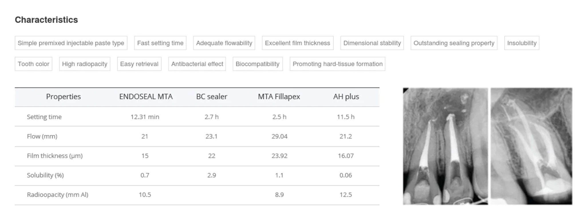This screenshot has width=588, height=217.
Task: Click the 'Simple premixed injectable paste type' tag
Action: tap(71, 43)
